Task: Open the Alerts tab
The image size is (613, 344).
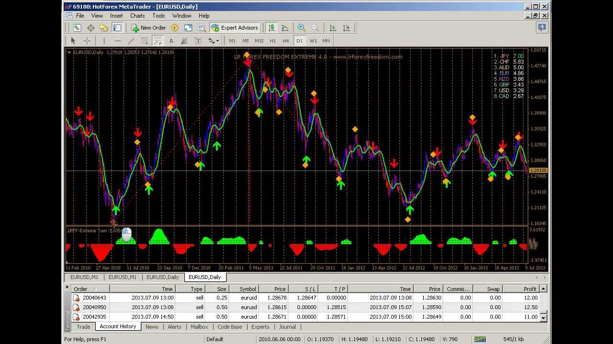Action: pyautogui.click(x=174, y=327)
